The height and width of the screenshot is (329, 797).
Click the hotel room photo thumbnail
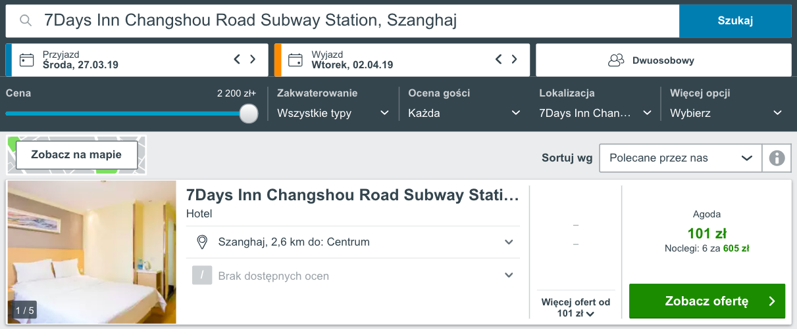[x=91, y=252]
